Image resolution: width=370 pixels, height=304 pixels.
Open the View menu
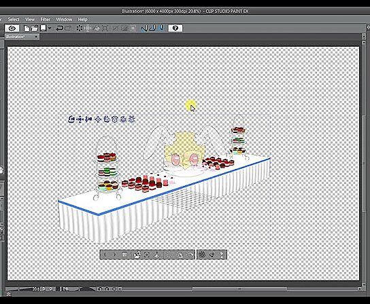click(x=30, y=19)
